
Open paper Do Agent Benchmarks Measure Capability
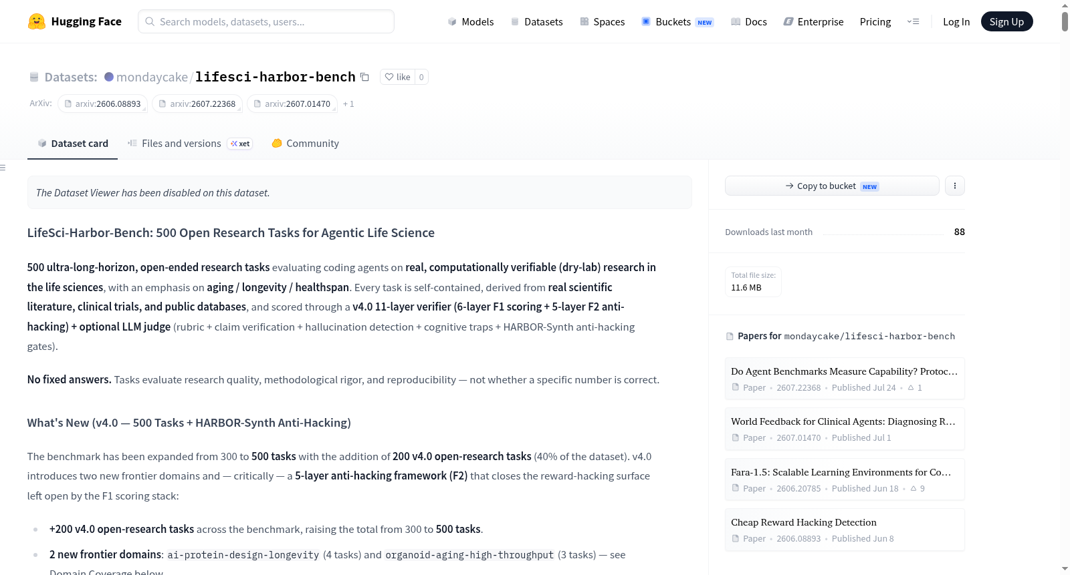845,379
